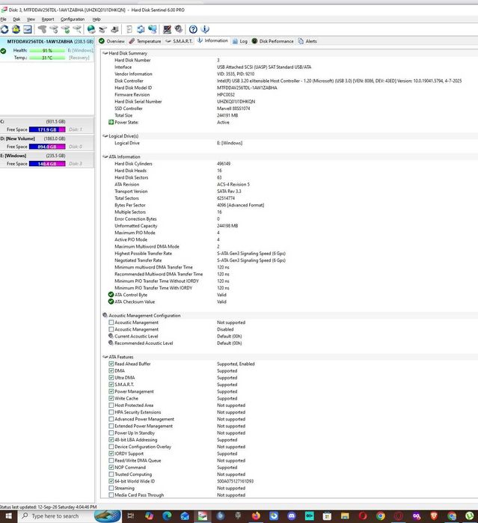Click the ATA Checksum Value green check icon
478x523 pixels.
click(111, 302)
